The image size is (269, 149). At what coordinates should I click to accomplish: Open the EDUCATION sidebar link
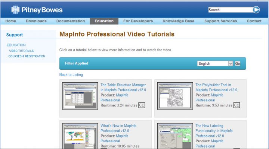(16, 45)
